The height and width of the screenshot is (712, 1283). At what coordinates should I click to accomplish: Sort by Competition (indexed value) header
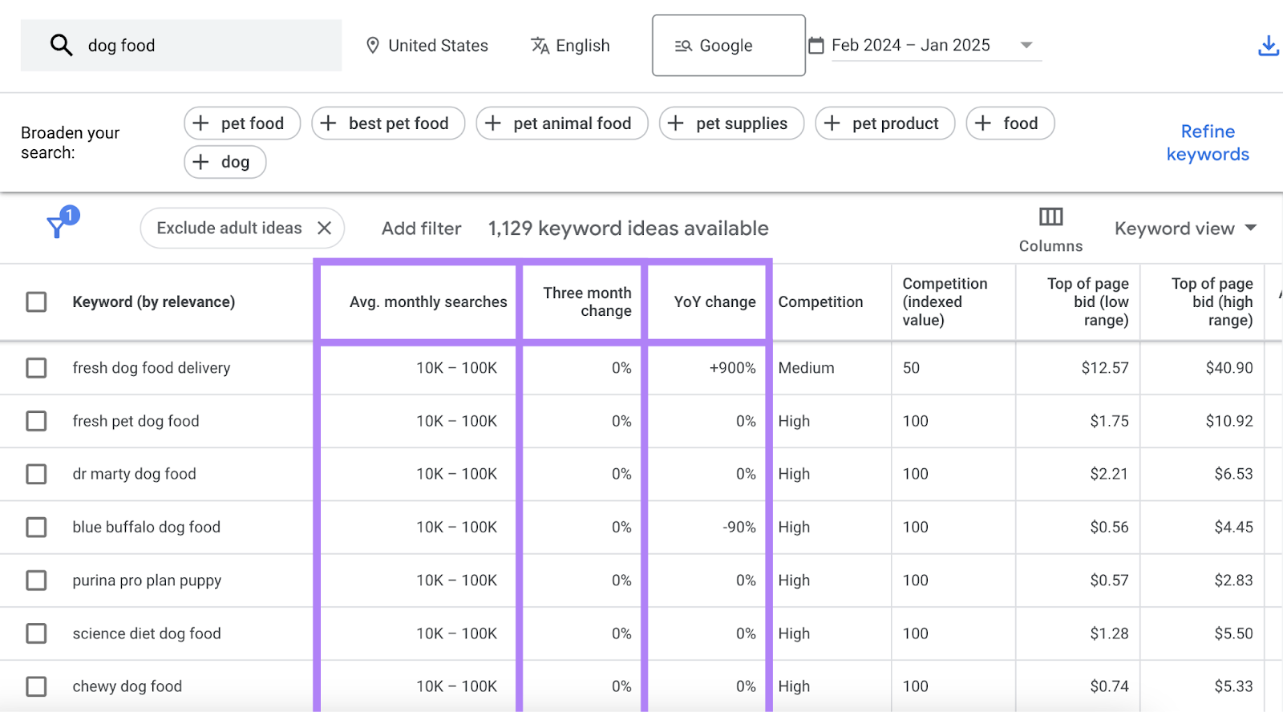(x=945, y=302)
